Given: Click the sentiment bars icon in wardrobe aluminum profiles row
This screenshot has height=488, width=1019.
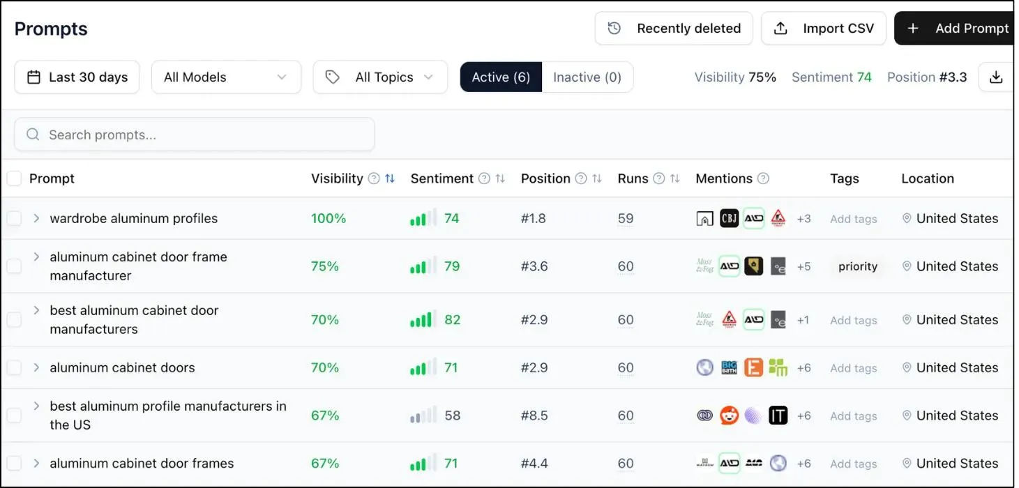Looking at the screenshot, I should click(423, 218).
